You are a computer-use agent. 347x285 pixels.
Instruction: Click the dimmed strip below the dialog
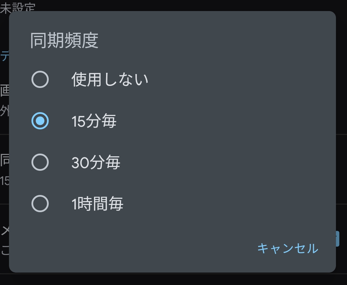tap(173, 279)
